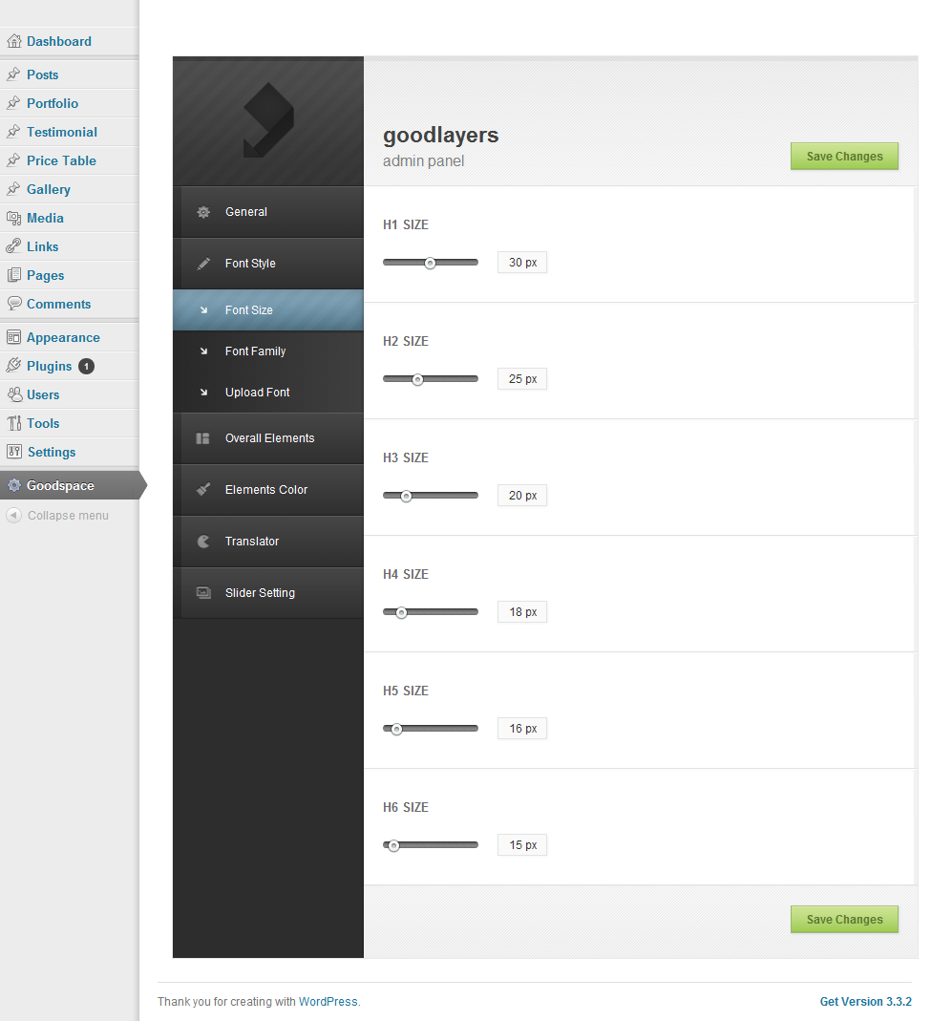Click the pin icon beside Testimonial

tap(13, 132)
